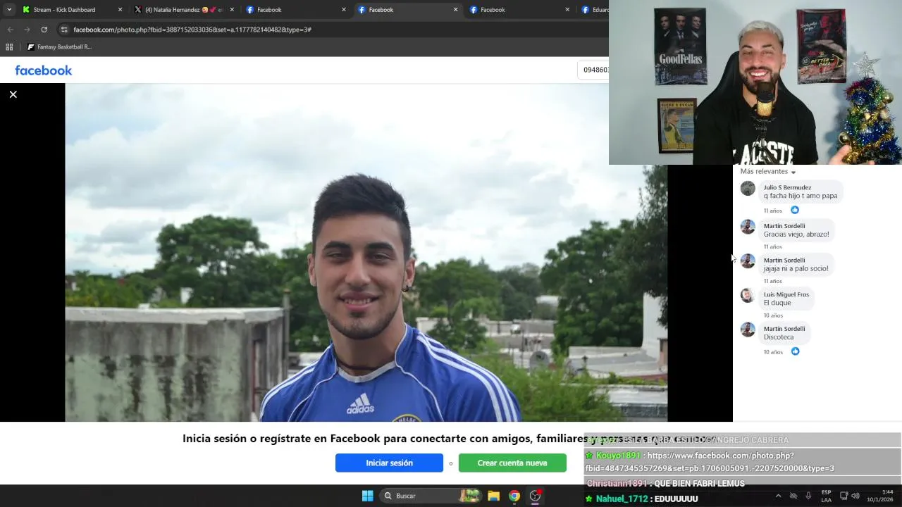Close the Natalia Hernandez tab

pos(232,10)
